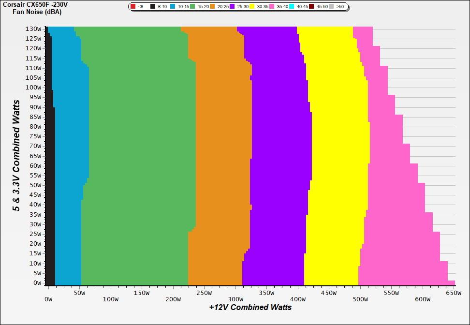Viewport: 470px width, 325px height.
Task: Select the yellow 30-35 legend swatch
Action: tap(252, 7)
